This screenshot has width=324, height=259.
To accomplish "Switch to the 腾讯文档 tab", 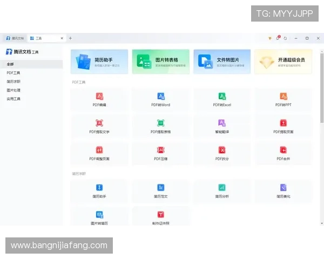I will (x=15, y=38).
